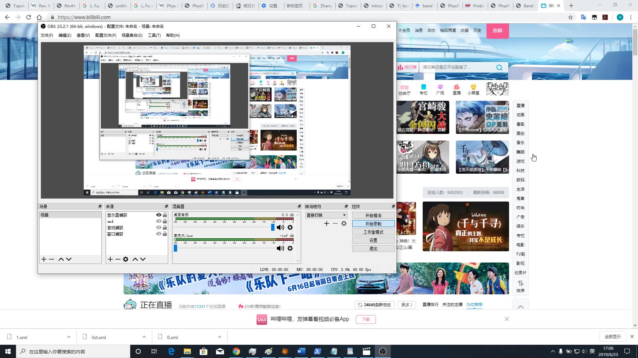Click 退出 button in OBS controls
This screenshot has height=358, width=638.
click(x=373, y=249)
